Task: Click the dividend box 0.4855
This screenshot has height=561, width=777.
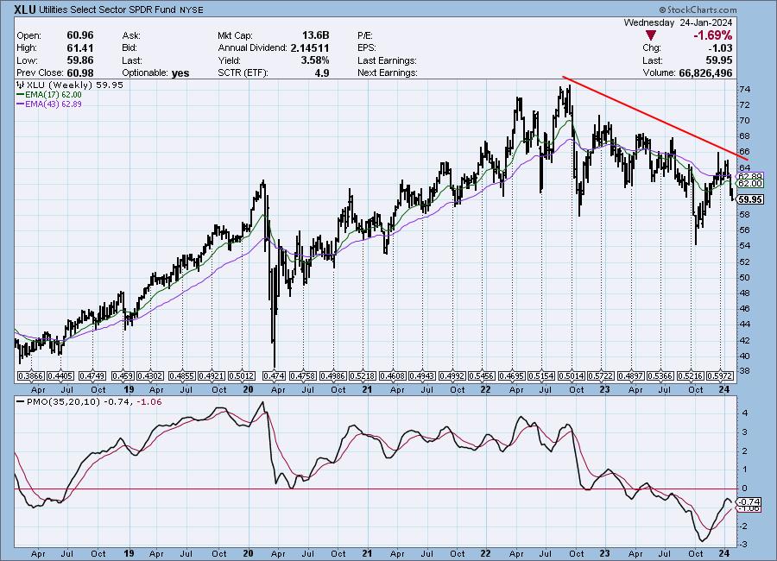Action: 182,376
